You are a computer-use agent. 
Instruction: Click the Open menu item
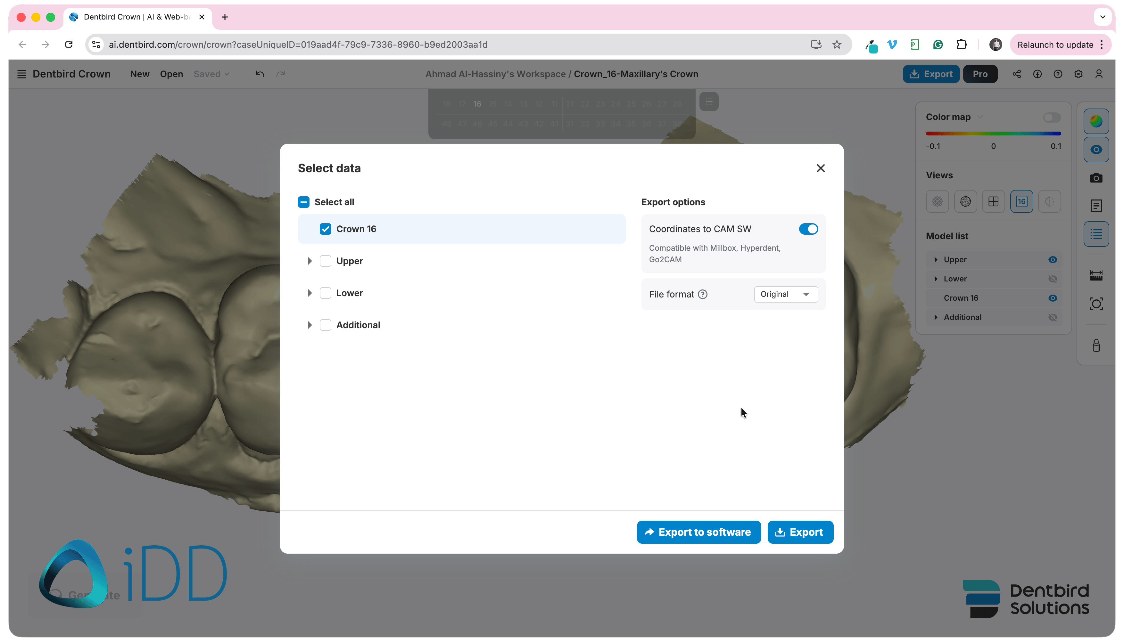pyautogui.click(x=171, y=74)
